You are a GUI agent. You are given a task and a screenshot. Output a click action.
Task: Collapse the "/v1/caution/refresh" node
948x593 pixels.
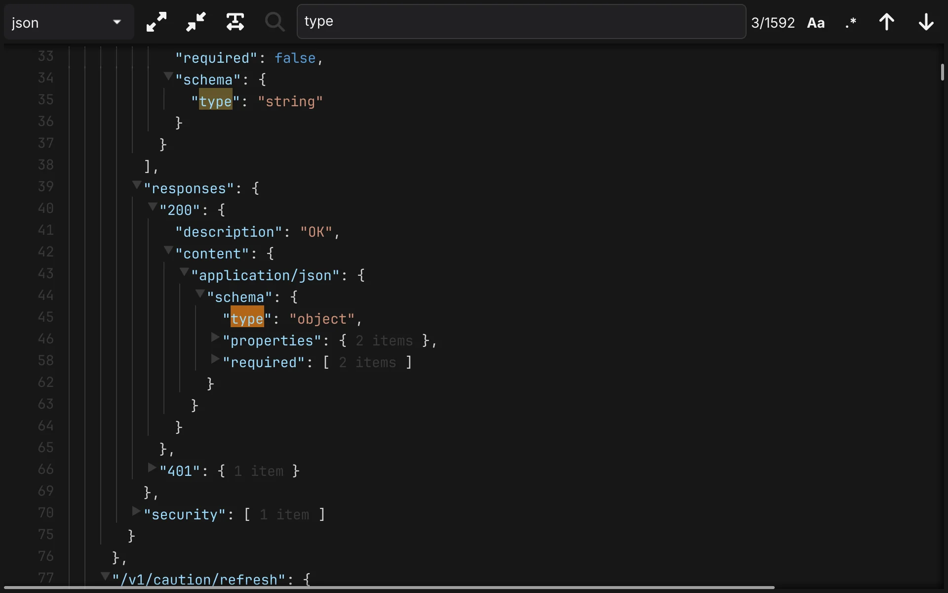(x=105, y=576)
